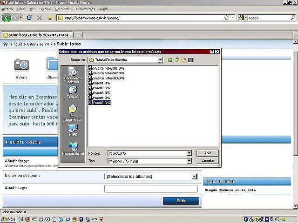Image resolution: width=298 pixels, height=223 pixels.
Task: Click the Firefox back arrow button
Action: [6, 18]
